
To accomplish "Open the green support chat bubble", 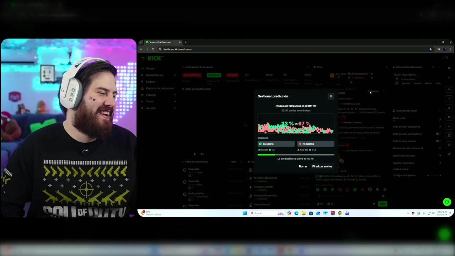I will [x=447, y=202].
